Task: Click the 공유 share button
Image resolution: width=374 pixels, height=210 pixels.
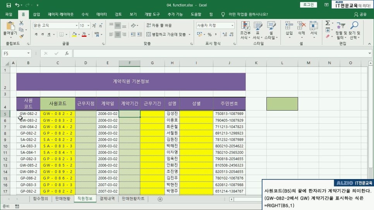Action: click(360, 15)
